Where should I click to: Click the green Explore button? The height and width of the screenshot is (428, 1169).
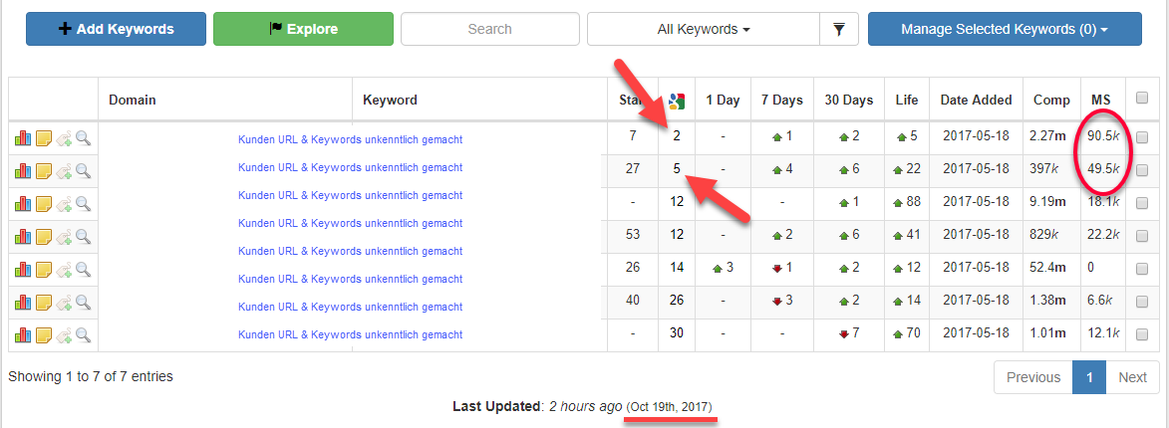pyautogui.click(x=303, y=29)
